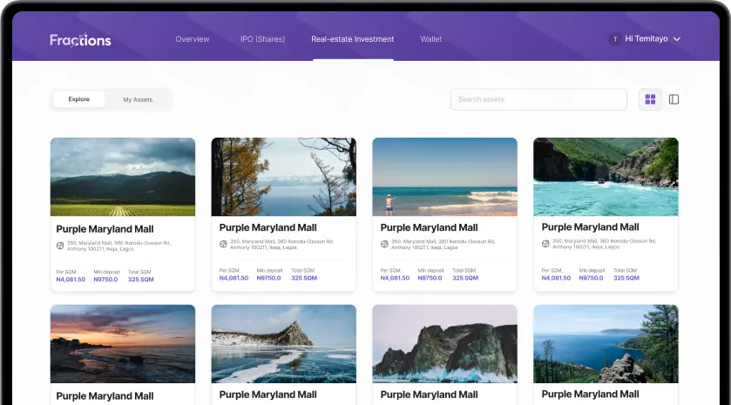Expand the Hi Temitayo dropdown chevron
The height and width of the screenshot is (405, 731).
coord(677,39)
